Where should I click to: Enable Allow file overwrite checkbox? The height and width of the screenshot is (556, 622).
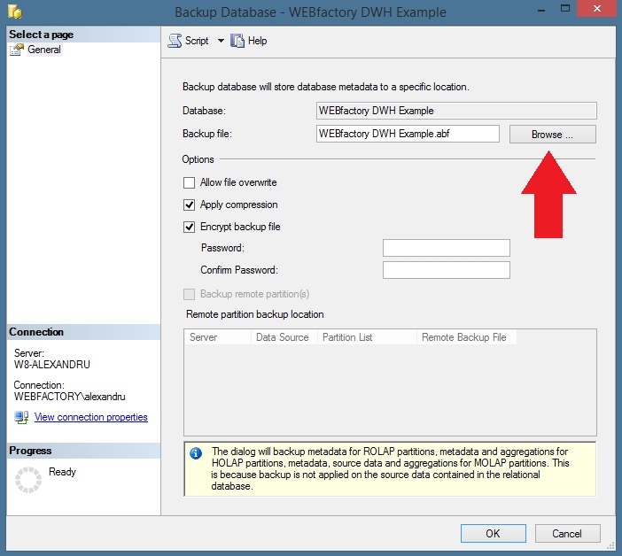point(189,182)
